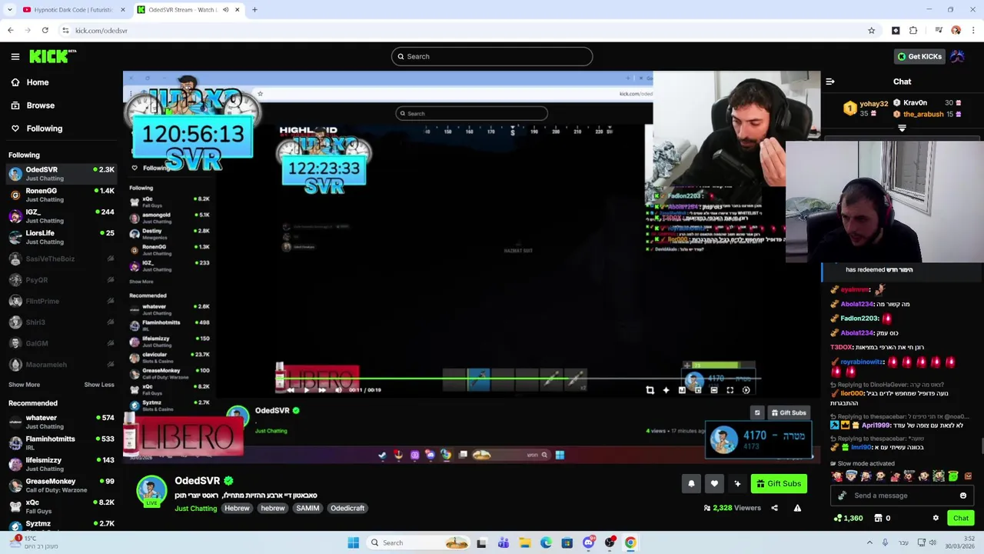Open a new browser tab
Screen dimensions: 984x554
[254, 10]
